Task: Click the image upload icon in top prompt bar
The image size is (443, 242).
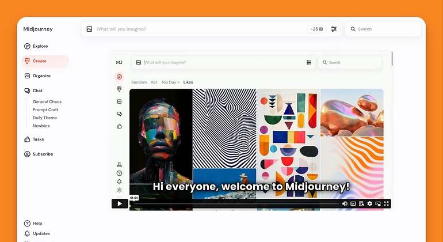Action: (89, 29)
